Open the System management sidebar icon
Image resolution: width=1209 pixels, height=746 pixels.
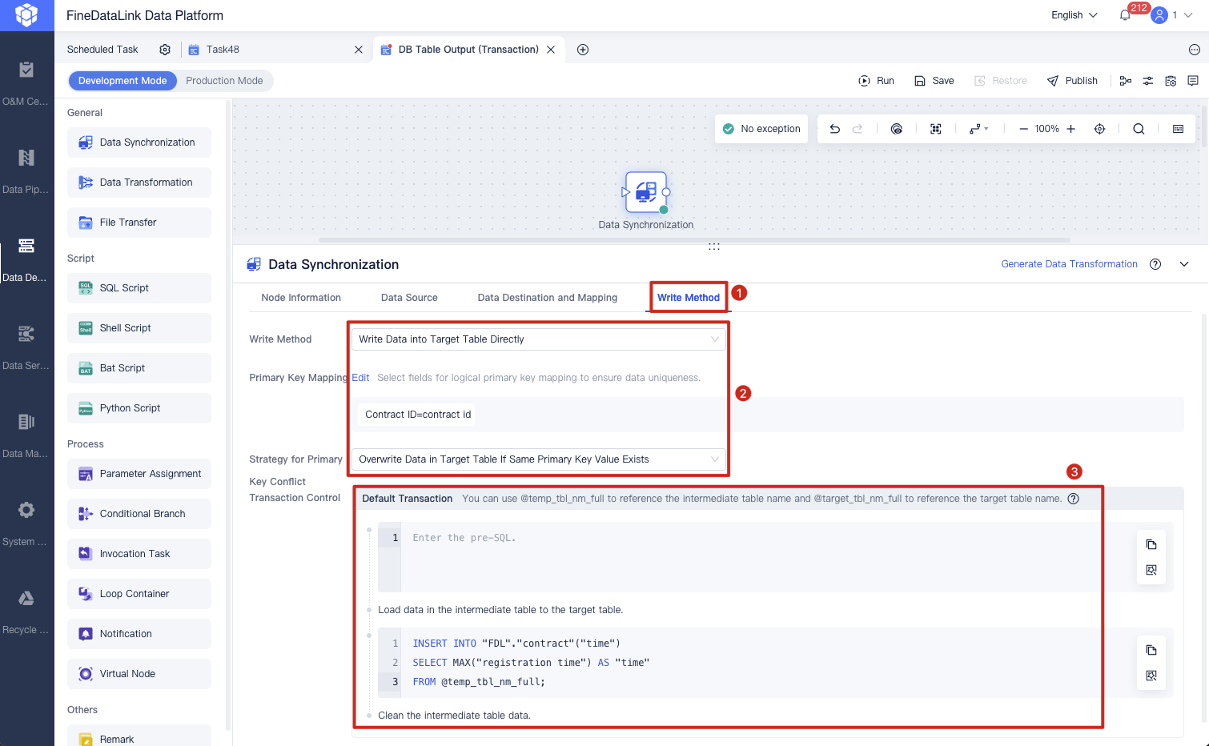(26, 510)
